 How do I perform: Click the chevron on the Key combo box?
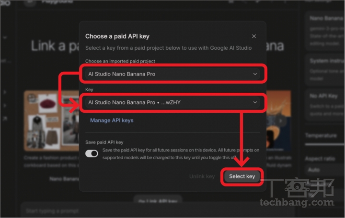pos(255,102)
